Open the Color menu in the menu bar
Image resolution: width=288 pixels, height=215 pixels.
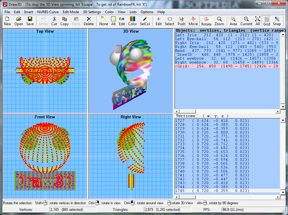pos(109,12)
